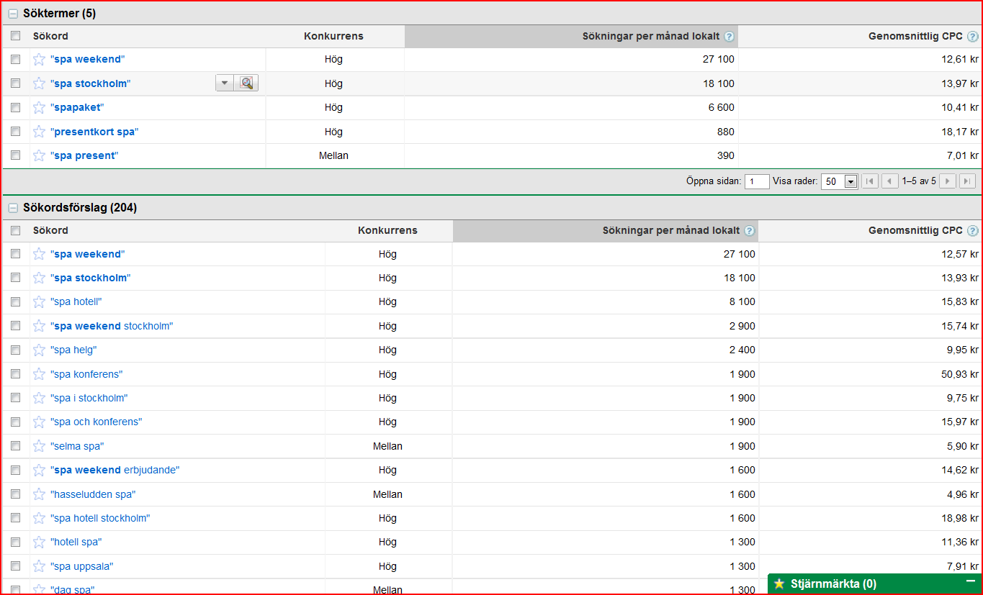Screen dimensions: 983x595
Task: Open the dropdown arrow beside "spa stockholm"
Action: tap(225, 83)
